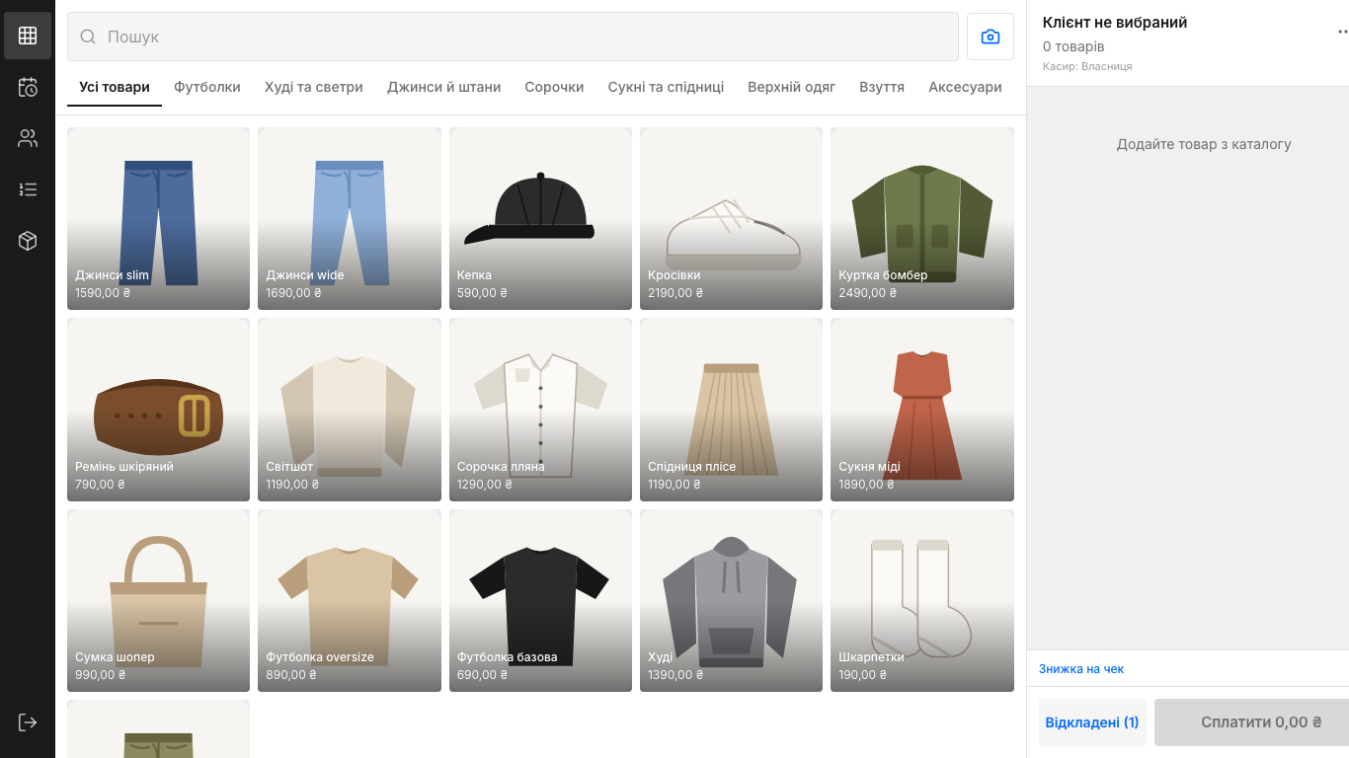Click the Додайте товар з каталогу text

coord(1204,144)
